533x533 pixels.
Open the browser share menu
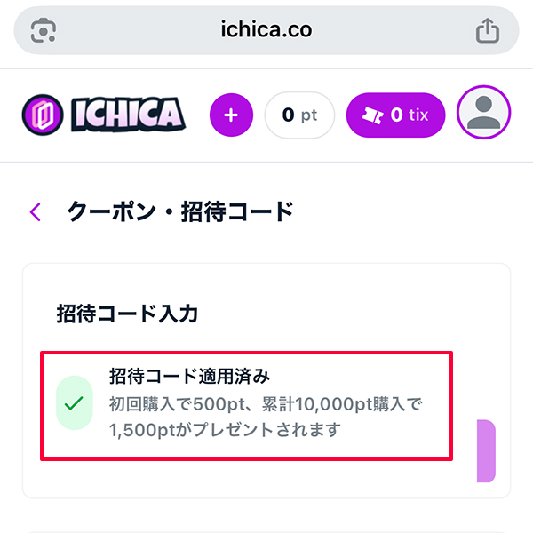tap(487, 30)
